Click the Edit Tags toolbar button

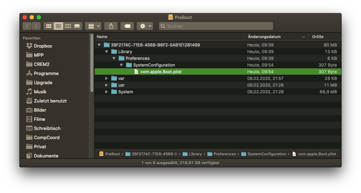127,26
